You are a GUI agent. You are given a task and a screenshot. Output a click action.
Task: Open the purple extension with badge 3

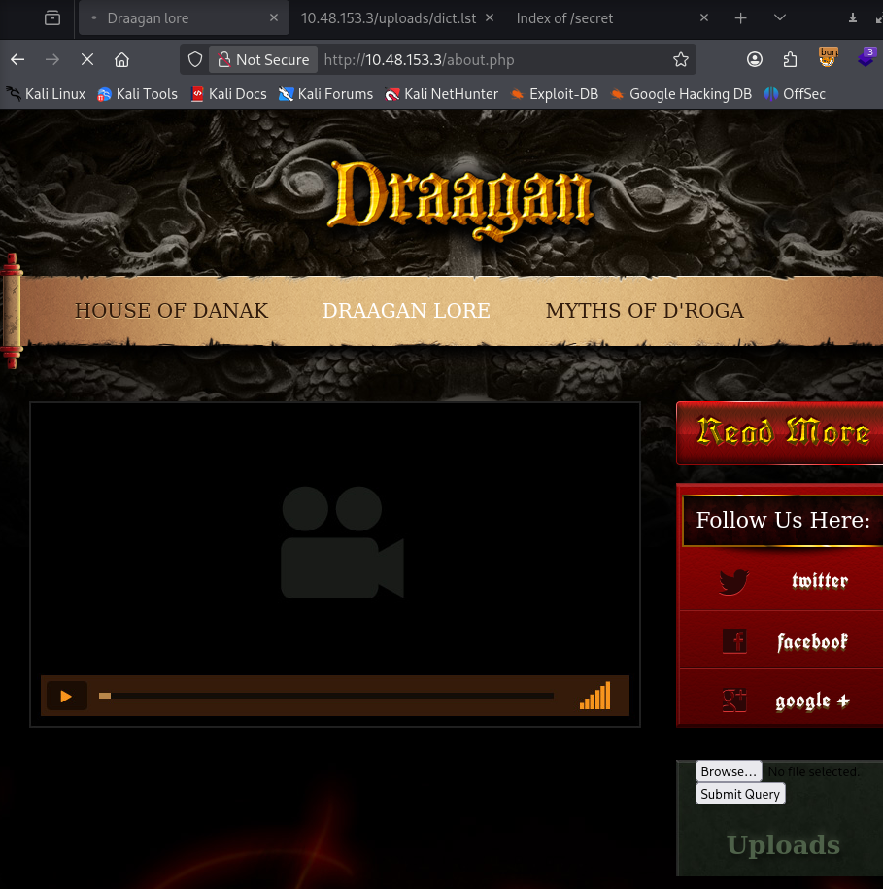click(x=866, y=57)
